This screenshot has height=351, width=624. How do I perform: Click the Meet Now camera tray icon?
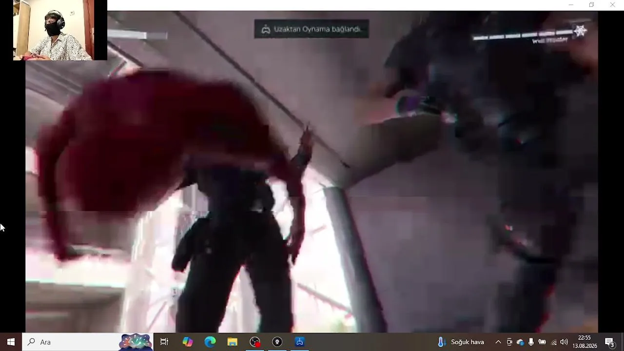pos(509,342)
